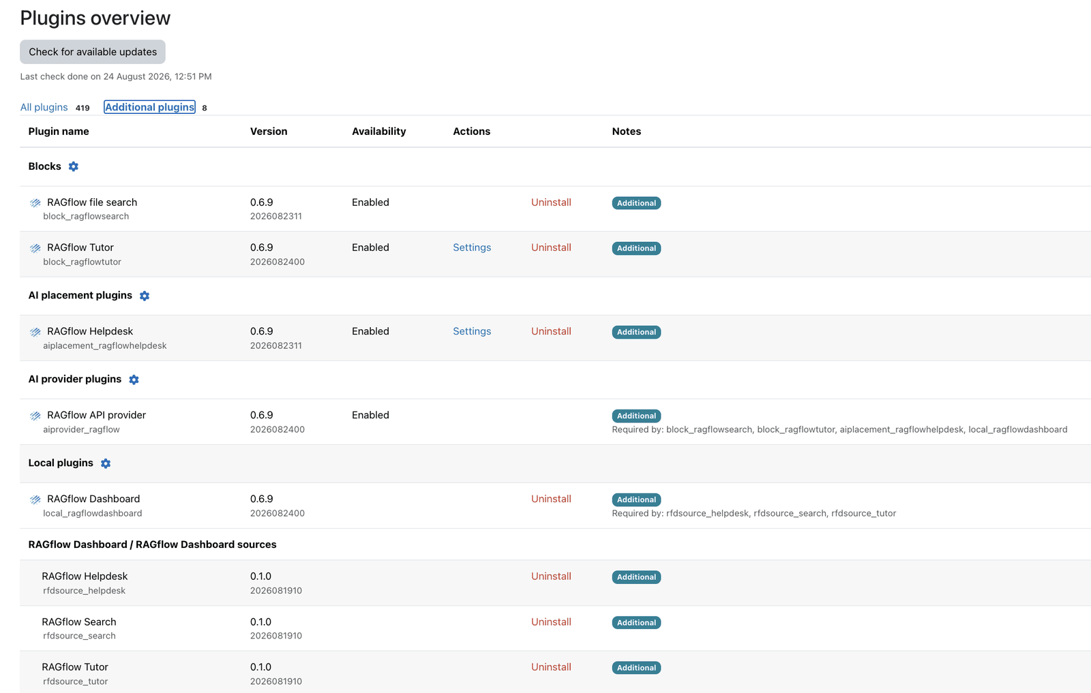Click 'aiprovider_ragflow' component name

81,429
